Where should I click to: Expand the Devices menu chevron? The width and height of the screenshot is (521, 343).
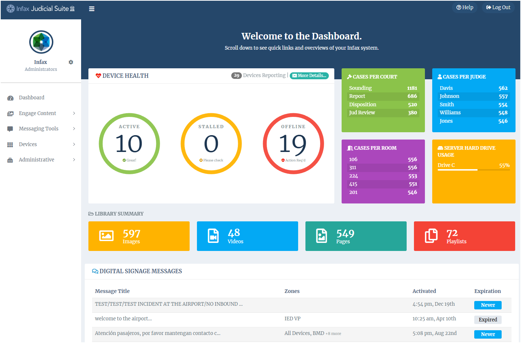pos(74,144)
